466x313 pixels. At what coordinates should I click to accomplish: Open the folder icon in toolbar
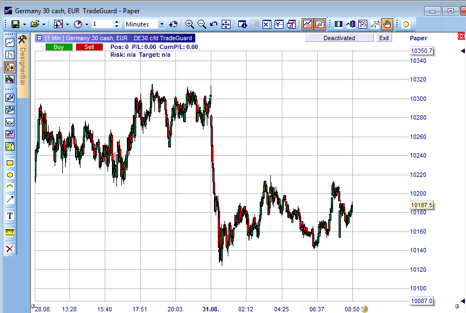click(35, 24)
